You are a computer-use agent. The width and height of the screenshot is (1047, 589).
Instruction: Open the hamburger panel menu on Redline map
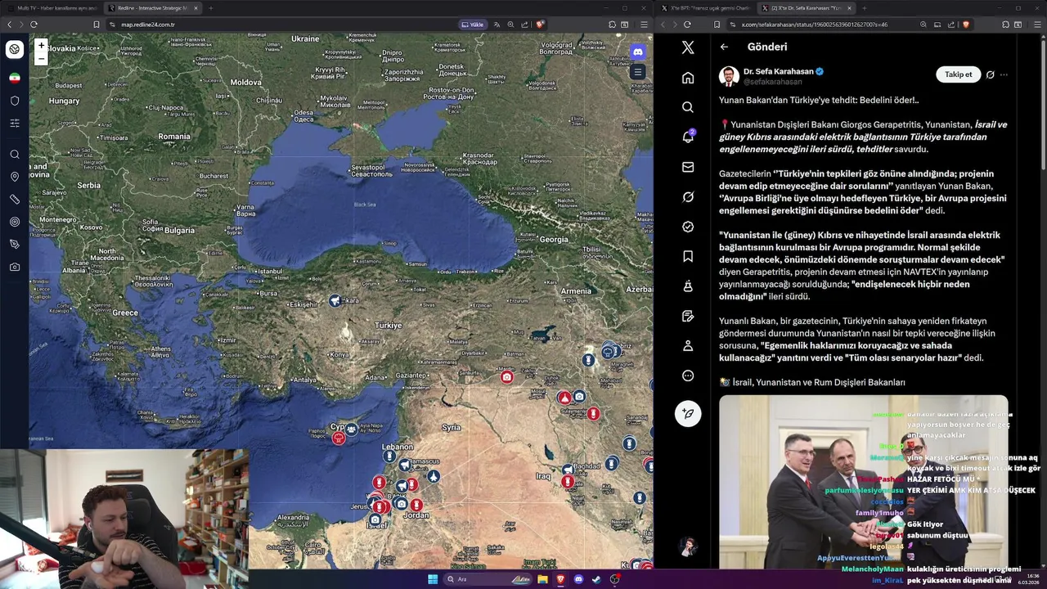coord(637,72)
